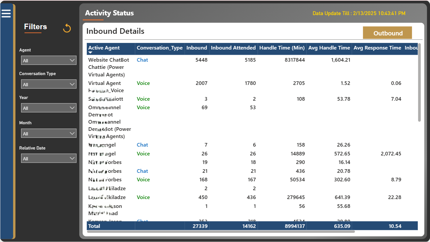Click the Voice link for Virtual Agent
430x242 pixels.
[143, 83]
